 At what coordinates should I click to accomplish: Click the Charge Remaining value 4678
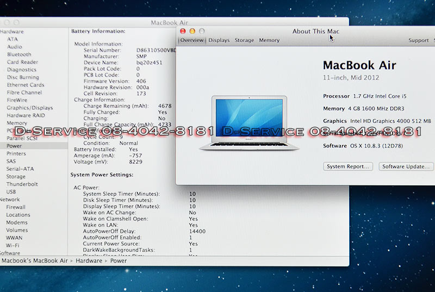(x=165, y=106)
